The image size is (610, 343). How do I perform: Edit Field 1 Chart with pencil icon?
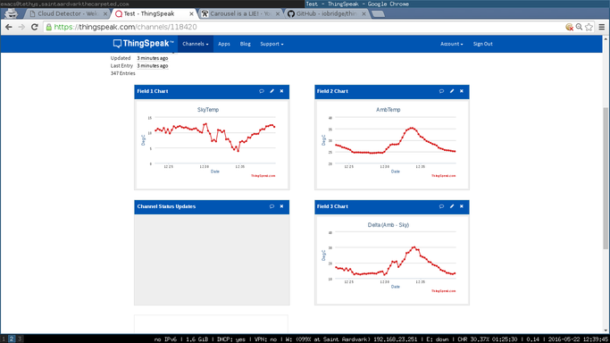[272, 91]
